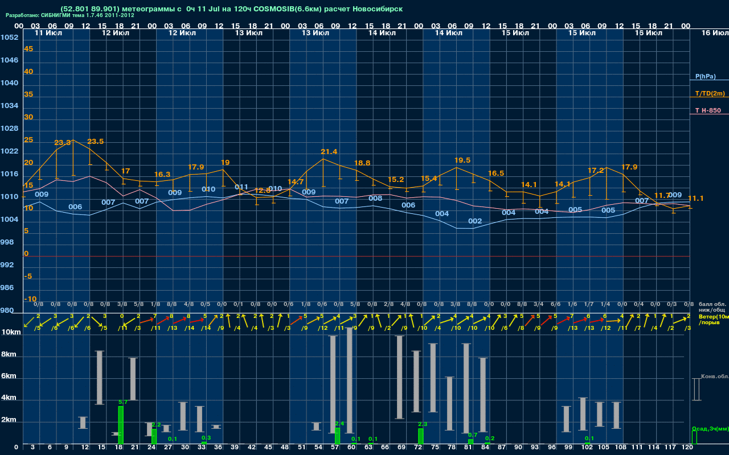This screenshot has height=455, width=729.
Task: Click forecast hour 120 on bottom axis
Action: [x=687, y=448]
